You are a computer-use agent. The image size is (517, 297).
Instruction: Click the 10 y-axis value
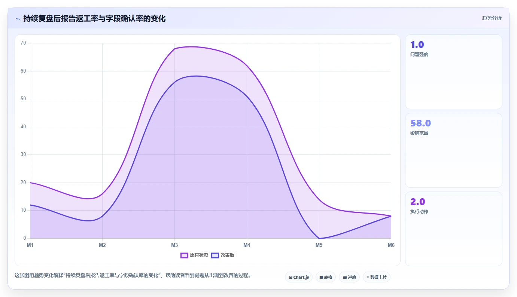[x=23, y=210]
